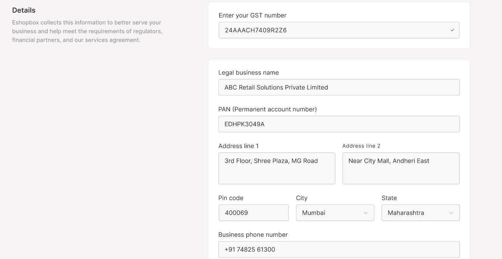Click the State dropdown chevron arrow

click(451, 213)
